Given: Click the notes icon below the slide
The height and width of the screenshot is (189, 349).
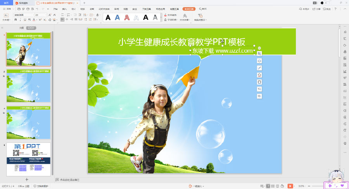Looking at the screenshot, I should [57, 180].
